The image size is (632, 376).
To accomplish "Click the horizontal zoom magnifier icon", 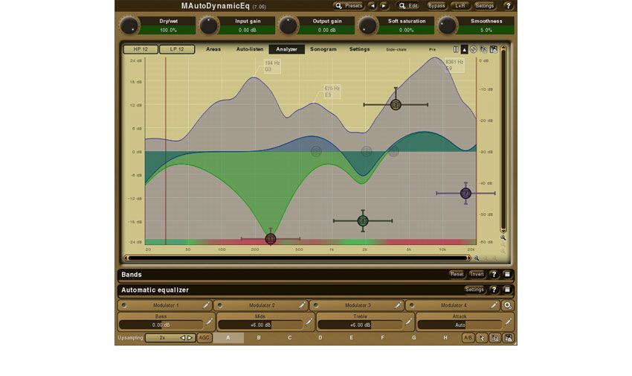I will (x=477, y=258).
